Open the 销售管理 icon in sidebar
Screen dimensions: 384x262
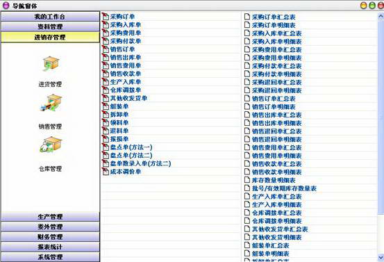(x=51, y=104)
